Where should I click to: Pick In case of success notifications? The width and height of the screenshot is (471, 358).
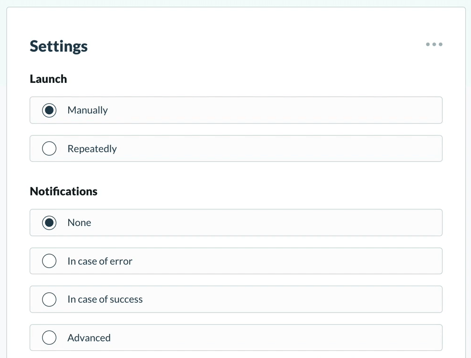coord(236,299)
